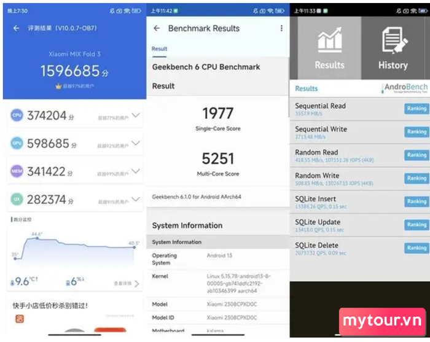This screenshot has height=342, width=430.
Task: Expand the GPU score 598685 details
Action: pyautogui.click(x=136, y=143)
